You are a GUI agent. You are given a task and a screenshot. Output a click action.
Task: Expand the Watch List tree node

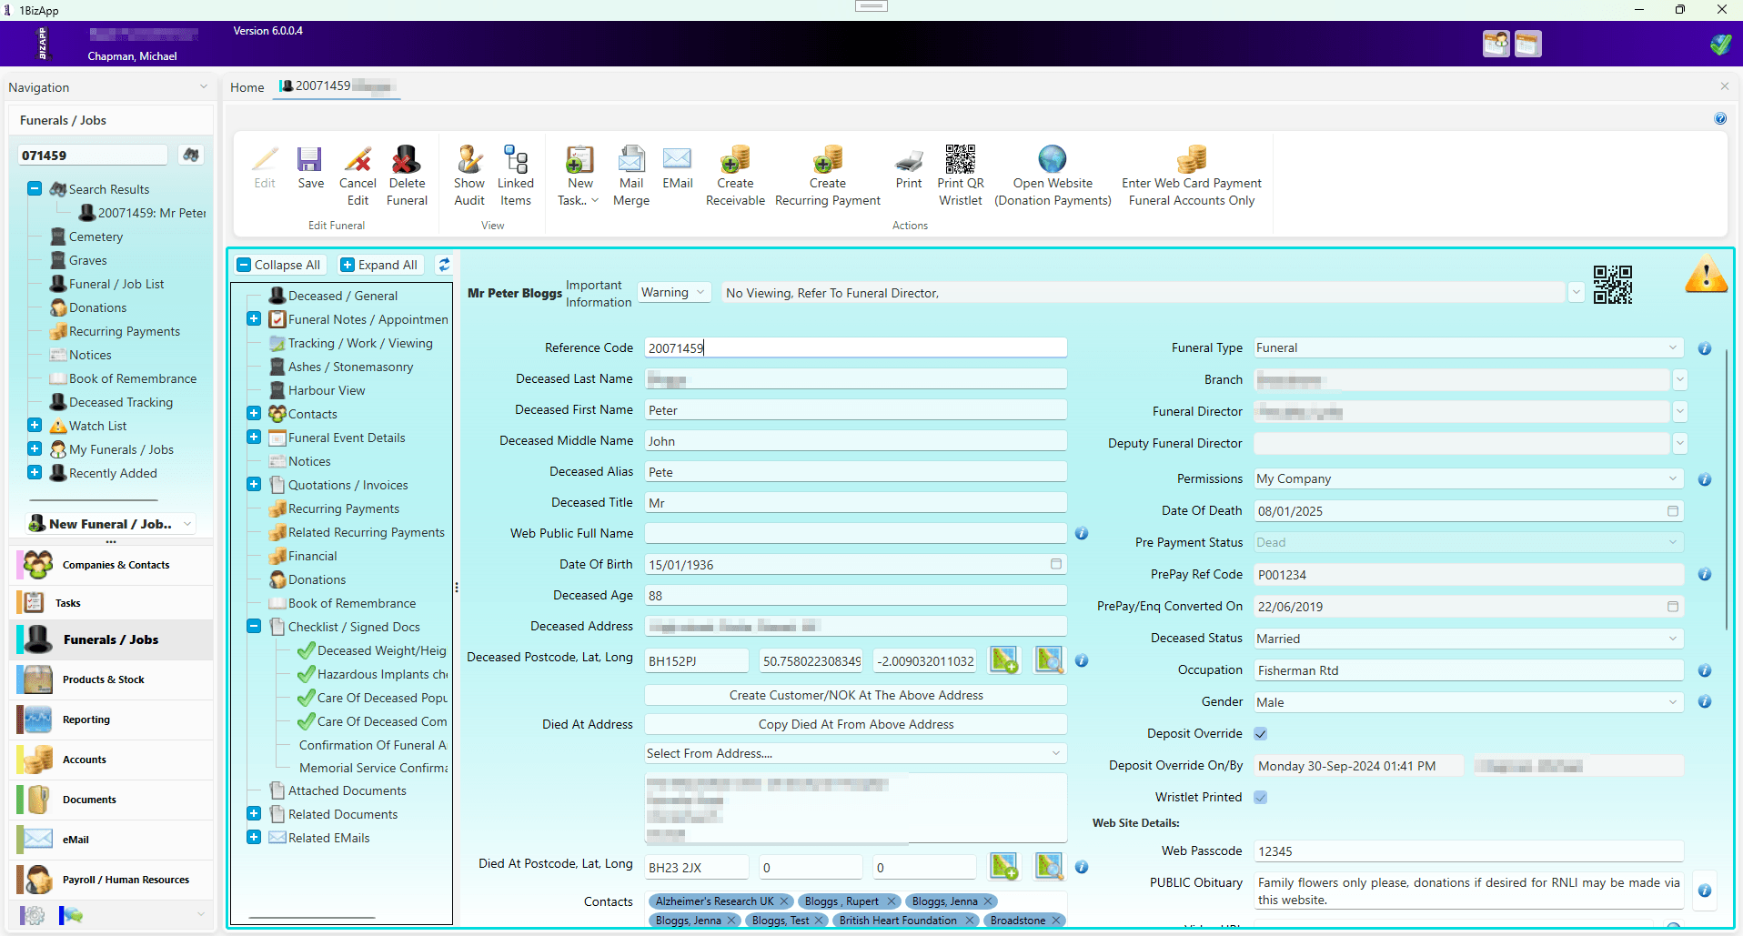click(35, 425)
